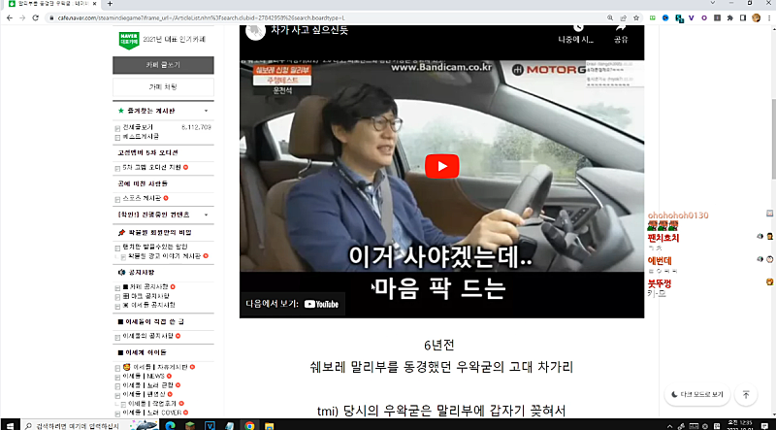Click the purple O extension icon
The image size is (776, 430).
[704, 17]
